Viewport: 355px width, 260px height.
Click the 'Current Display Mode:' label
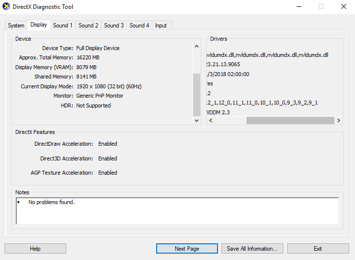pos(47,86)
